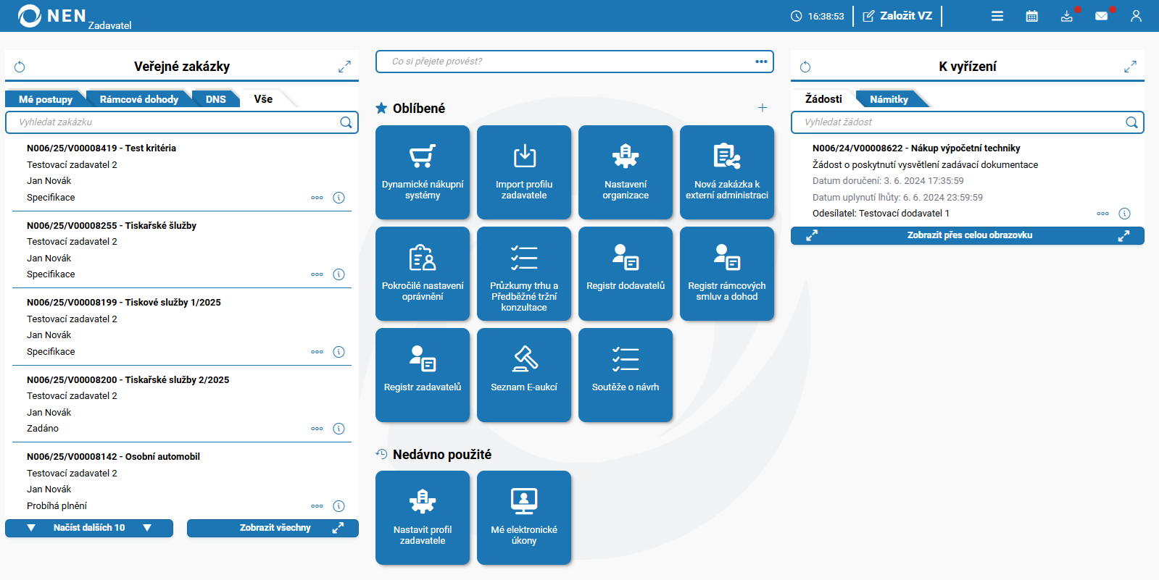Open the messages envelope icon
The height and width of the screenshot is (580, 1159).
(1101, 16)
